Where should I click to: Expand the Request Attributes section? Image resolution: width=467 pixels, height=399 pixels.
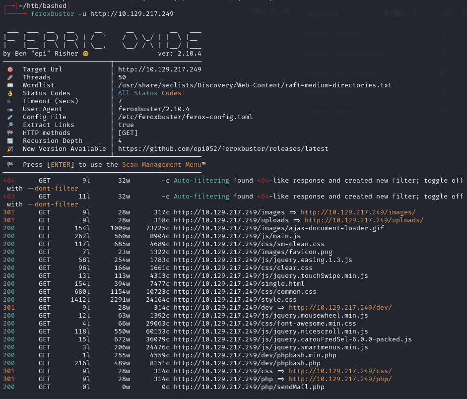(x=333, y=34)
